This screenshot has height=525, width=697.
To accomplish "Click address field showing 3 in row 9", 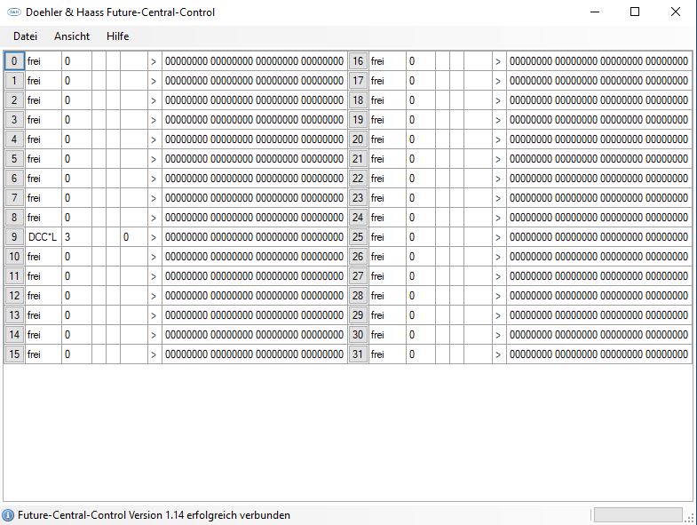I will point(75,237).
